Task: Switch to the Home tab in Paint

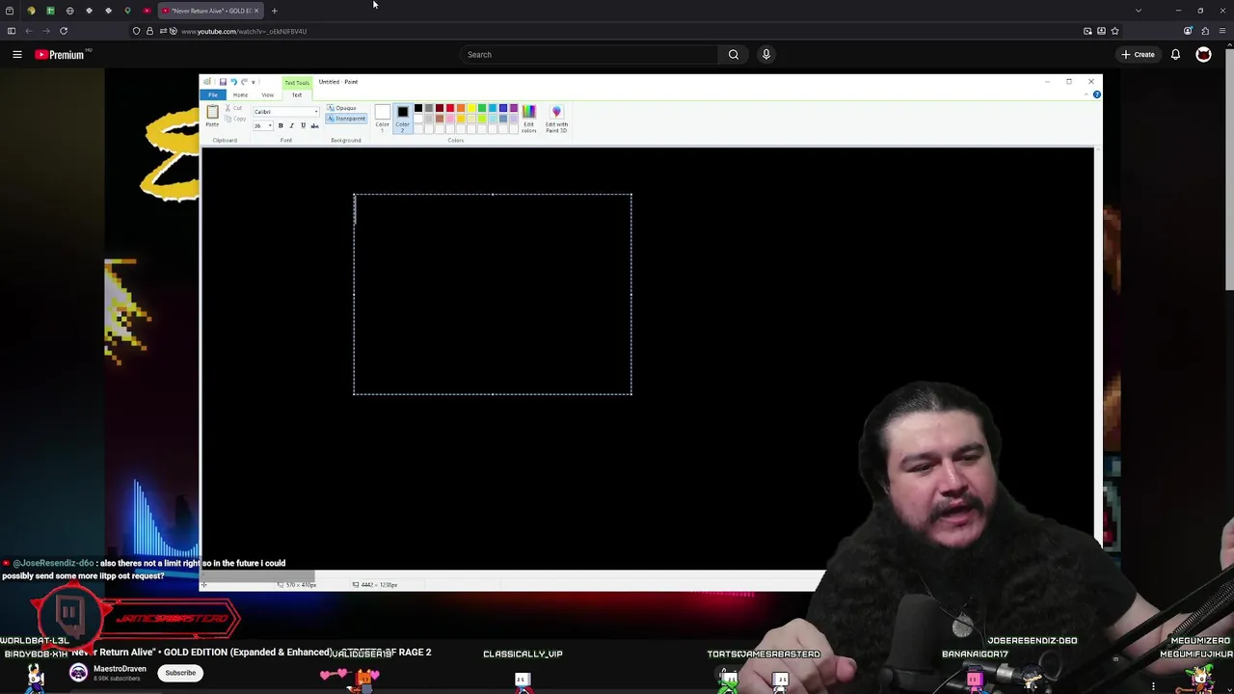Action: [x=240, y=94]
